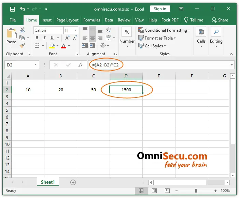The height and width of the screenshot is (198, 239).
Task: Expand the Paste options arrow
Action: click(11, 47)
